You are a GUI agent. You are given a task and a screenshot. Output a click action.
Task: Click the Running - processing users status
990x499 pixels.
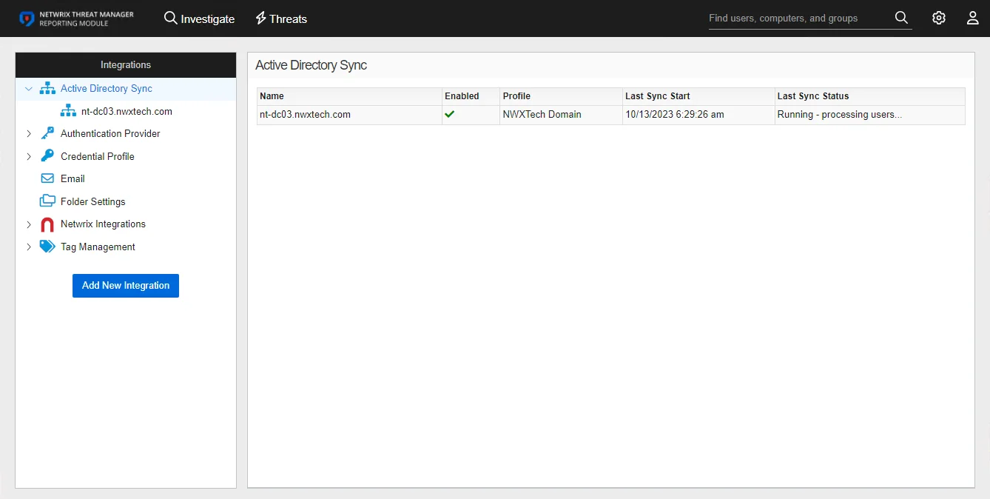coord(840,115)
